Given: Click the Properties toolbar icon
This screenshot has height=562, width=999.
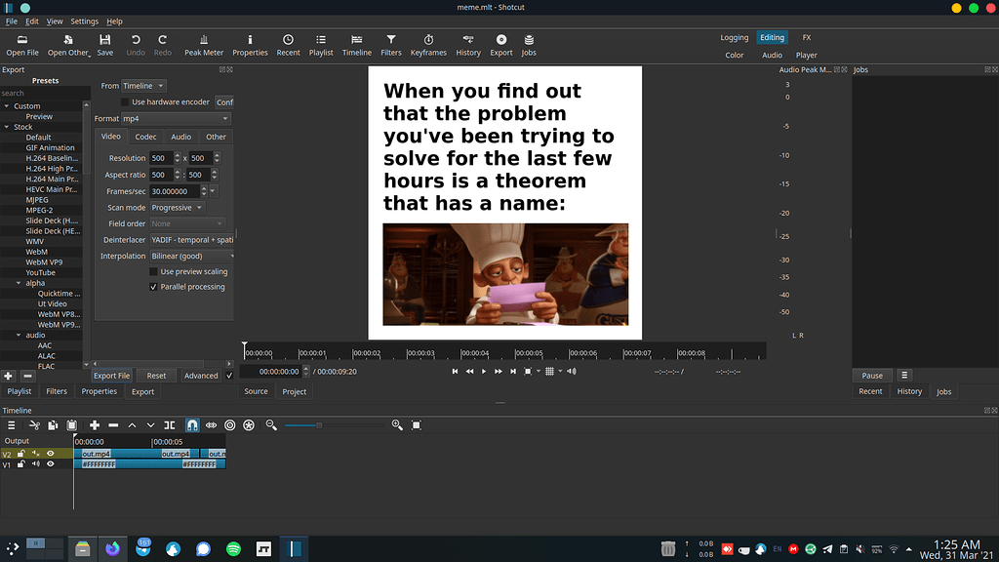Looking at the screenshot, I should [x=250, y=45].
